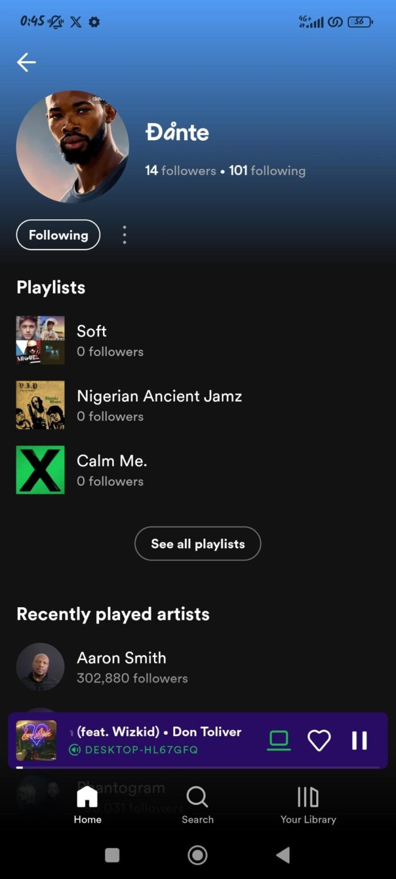
Task: Select the Your Library tab label
Action: (x=307, y=819)
